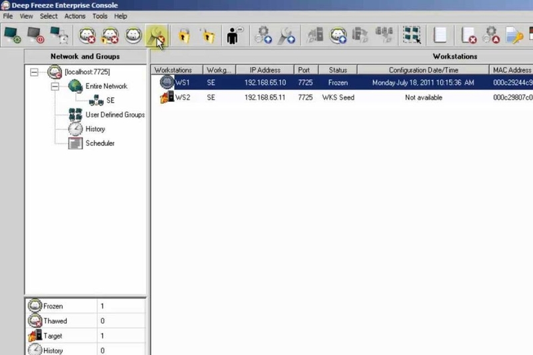This screenshot has width=533, height=355.
Task: Click the bear with blue up arrow icon
Action: tap(338, 35)
